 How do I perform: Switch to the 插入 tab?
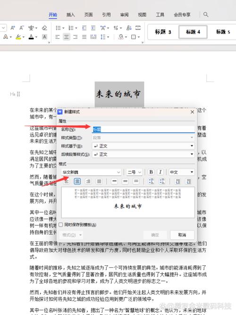pos(71,15)
